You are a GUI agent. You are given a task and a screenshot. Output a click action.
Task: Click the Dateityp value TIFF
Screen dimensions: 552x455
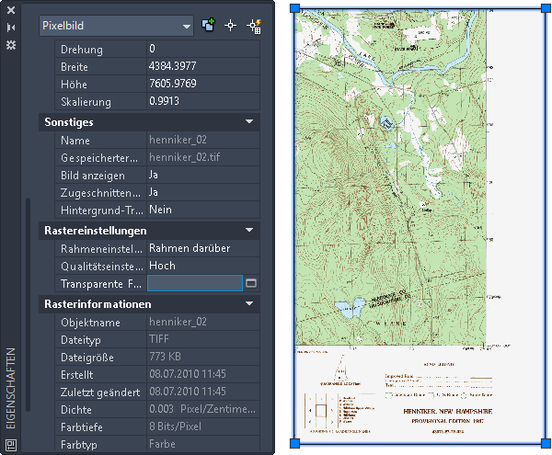(203, 339)
